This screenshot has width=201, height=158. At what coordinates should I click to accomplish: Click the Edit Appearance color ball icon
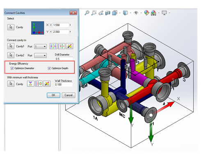(146, 13)
